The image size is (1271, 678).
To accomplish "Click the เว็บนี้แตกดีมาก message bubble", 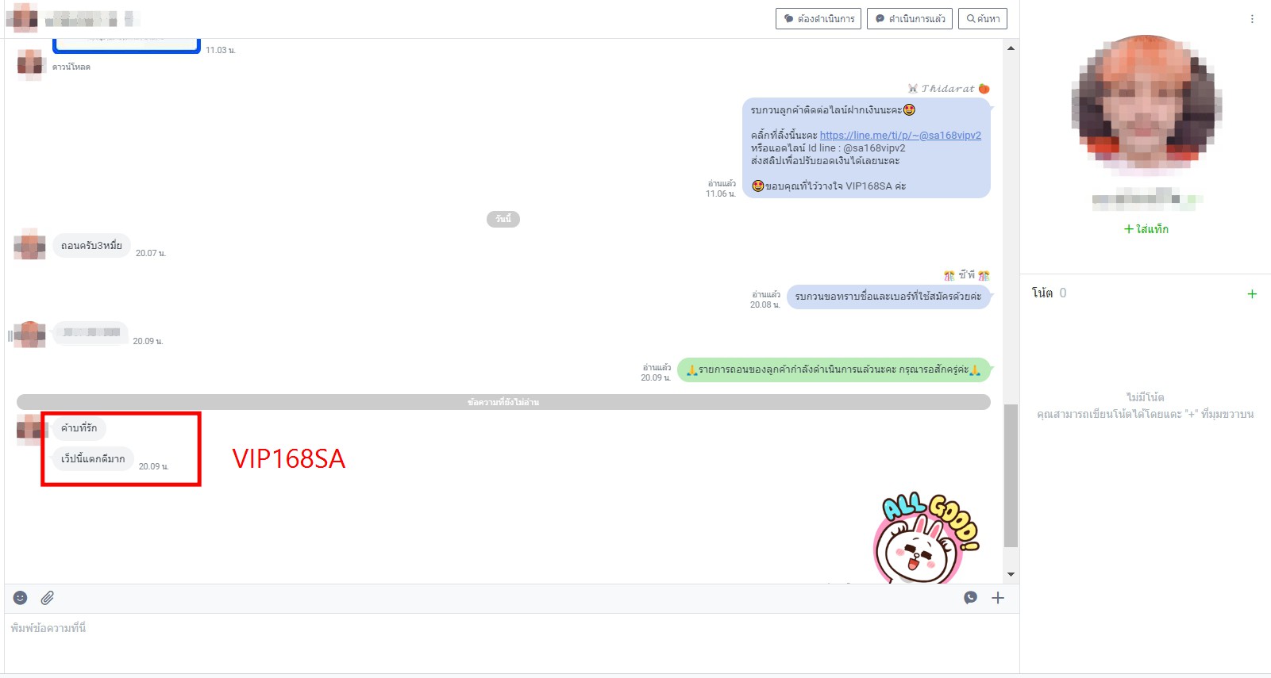I will pyautogui.click(x=93, y=459).
